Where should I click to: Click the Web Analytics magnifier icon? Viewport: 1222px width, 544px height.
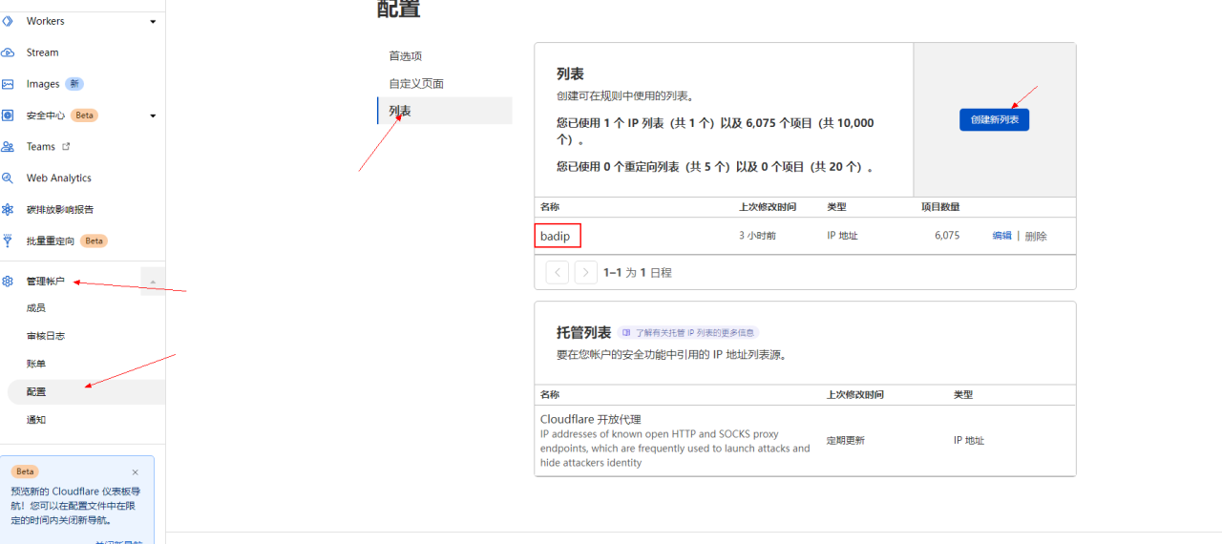click(x=8, y=178)
